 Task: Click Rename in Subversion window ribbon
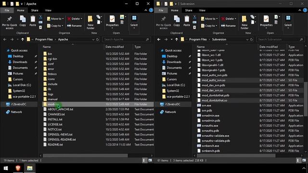pos(228,25)
